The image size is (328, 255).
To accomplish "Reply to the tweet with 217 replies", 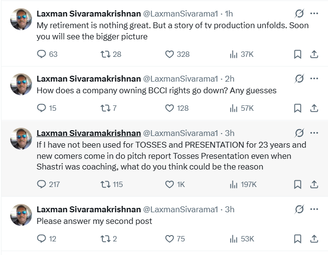I will tap(42, 184).
